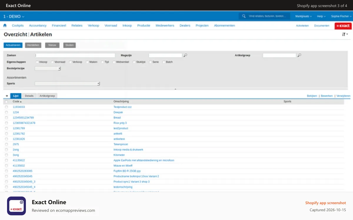Screen dimensions: 353x220
Task: Open the Medewerkers menu
Action: (x=165, y=26)
